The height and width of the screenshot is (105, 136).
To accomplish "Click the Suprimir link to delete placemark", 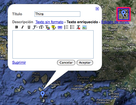I will coord(19,62).
